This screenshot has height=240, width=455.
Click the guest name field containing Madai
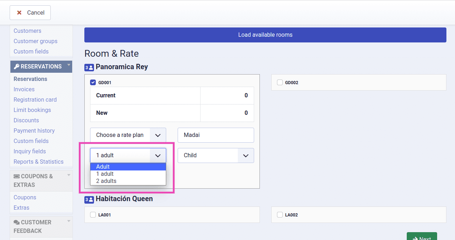click(216, 135)
